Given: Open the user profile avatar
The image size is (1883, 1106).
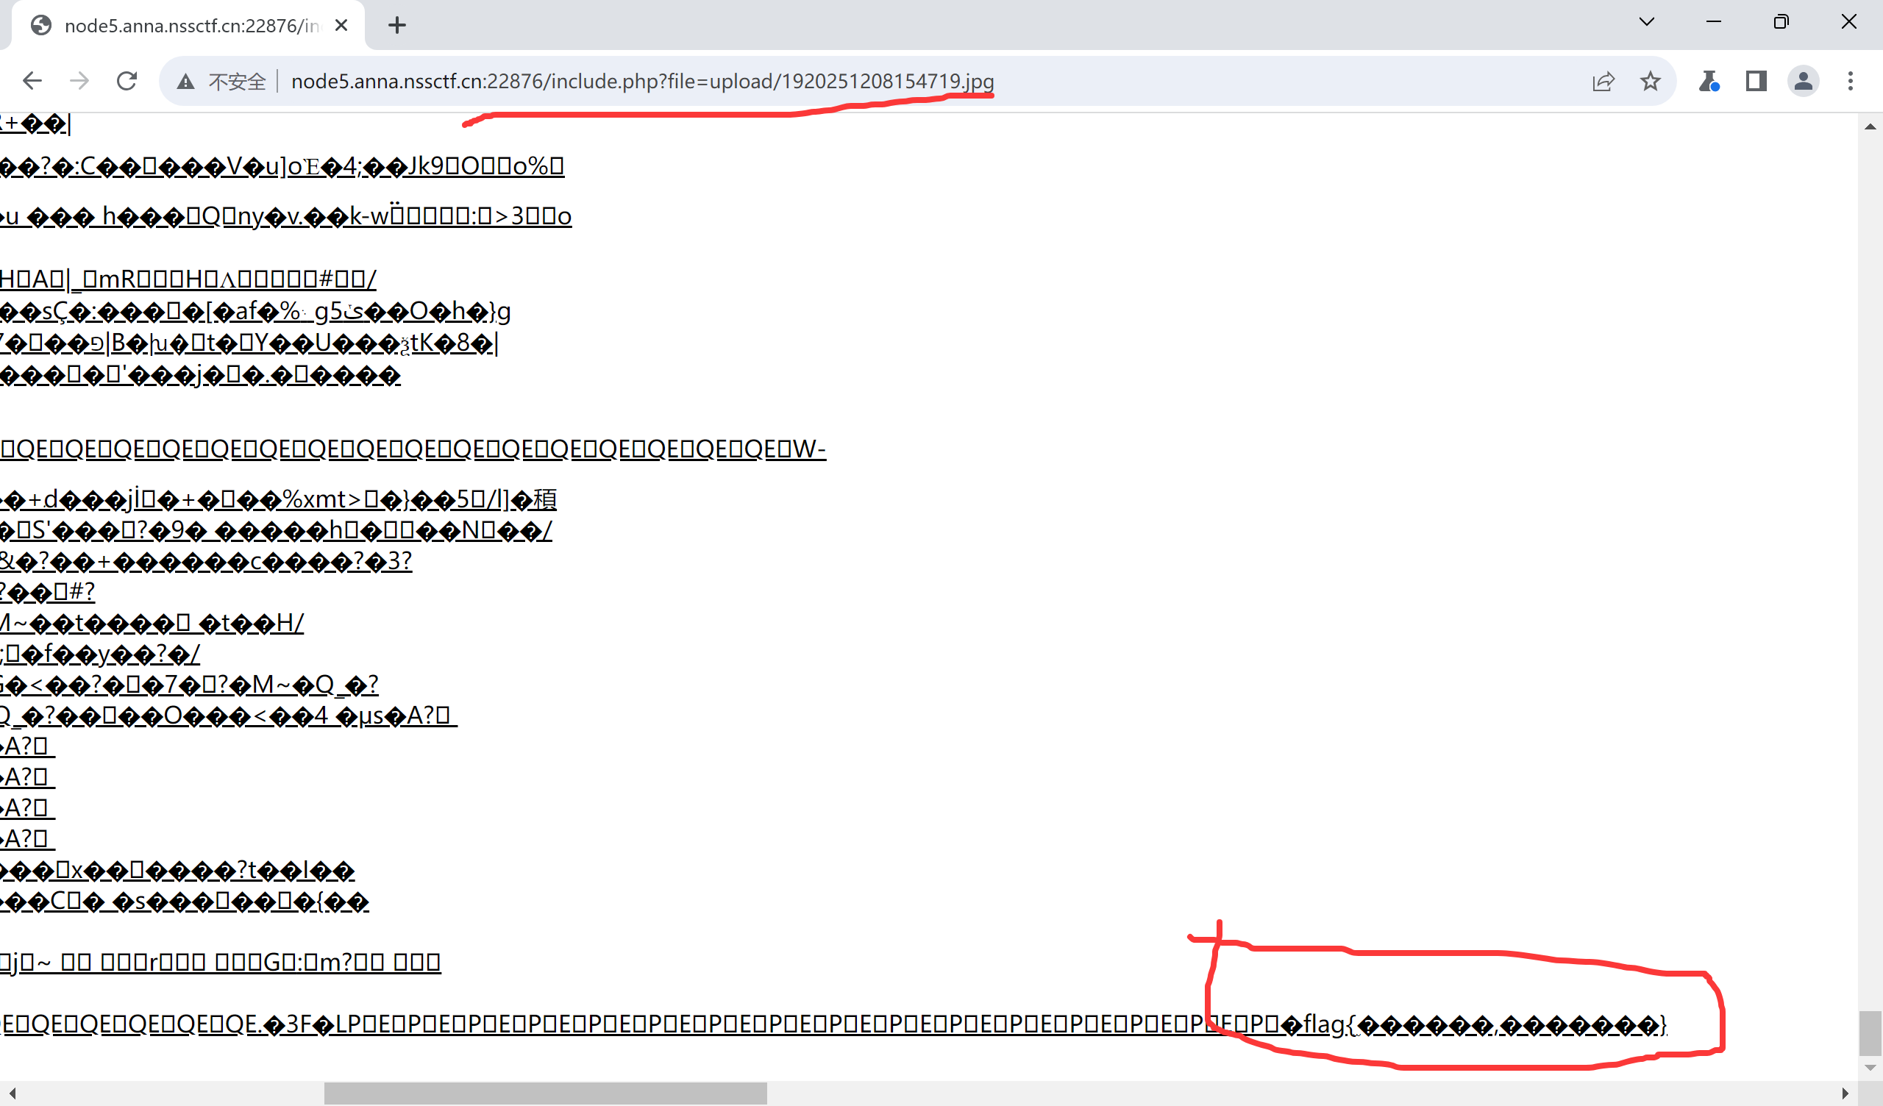Looking at the screenshot, I should (x=1803, y=81).
